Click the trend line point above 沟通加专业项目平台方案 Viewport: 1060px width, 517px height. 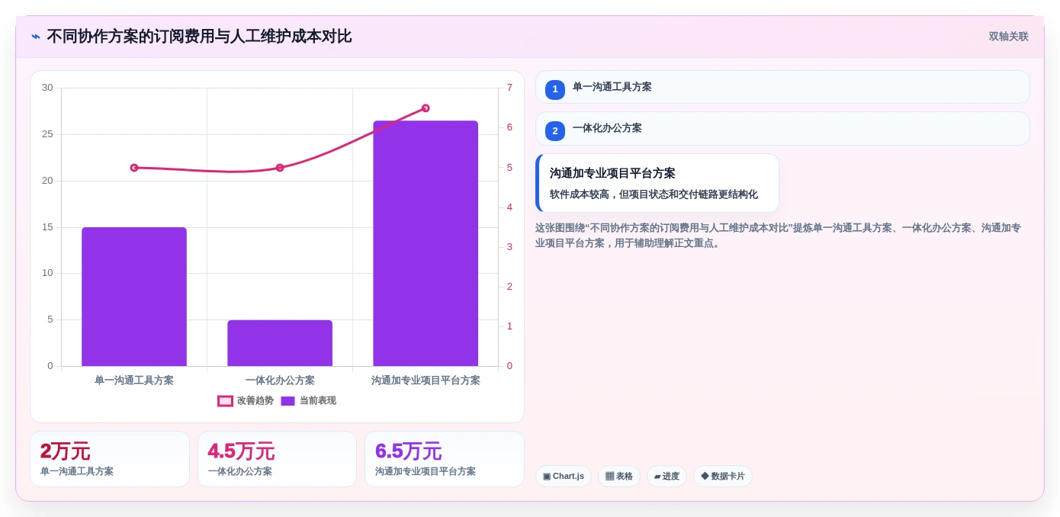[x=426, y=108]
